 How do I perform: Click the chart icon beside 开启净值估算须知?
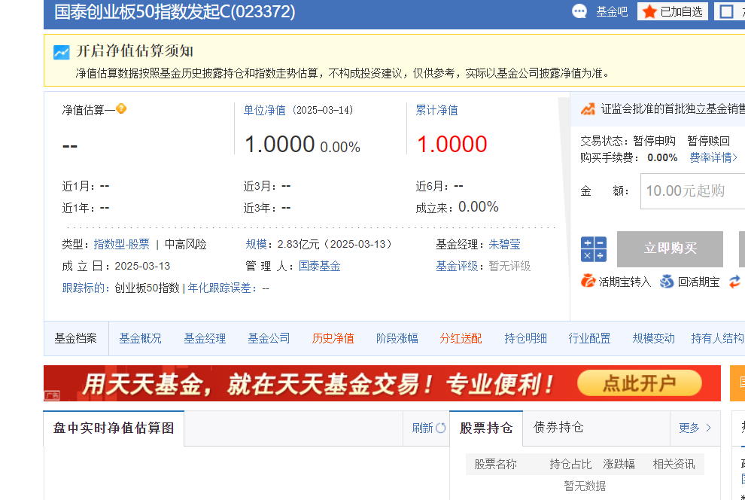pyautogui.click(x=61, y=52)
